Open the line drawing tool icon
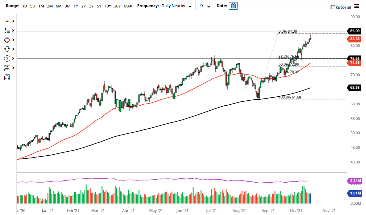The image size is (366, 215). pyautogui.click(x=7, y=21)
